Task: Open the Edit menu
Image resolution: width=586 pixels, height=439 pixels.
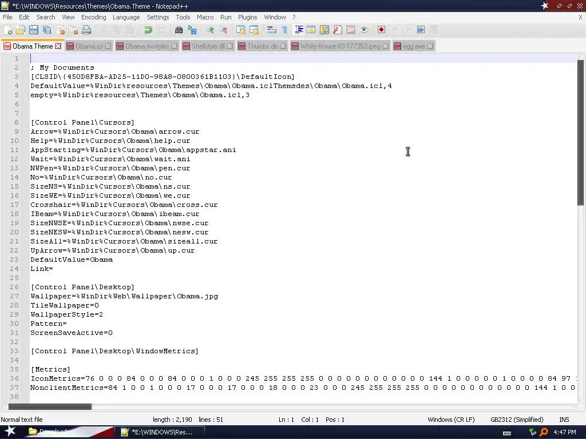Action: coord(24,17)
